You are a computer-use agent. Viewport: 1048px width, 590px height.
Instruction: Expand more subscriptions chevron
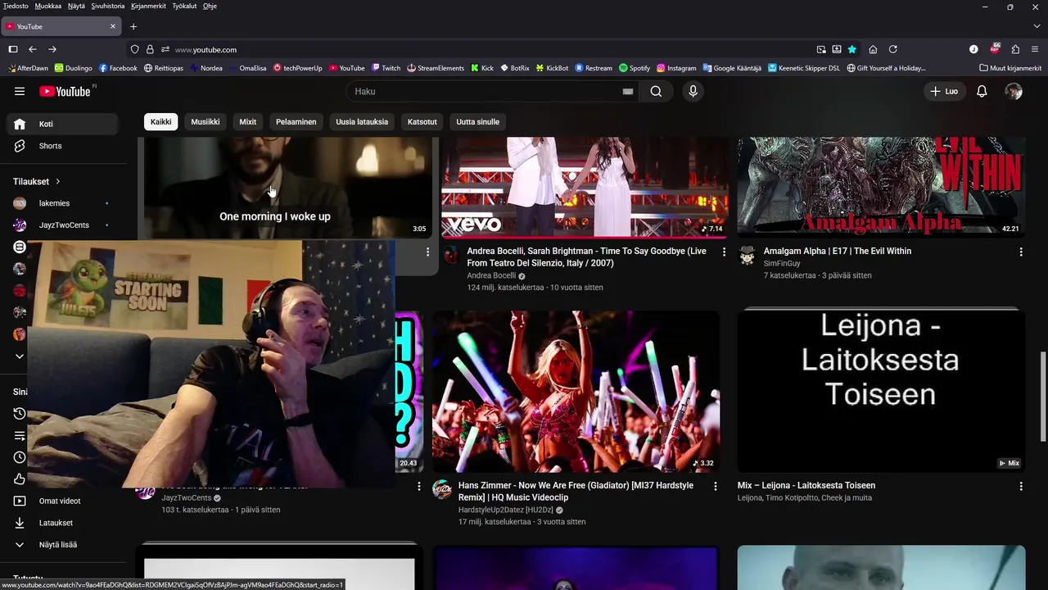tap(20, 356)
